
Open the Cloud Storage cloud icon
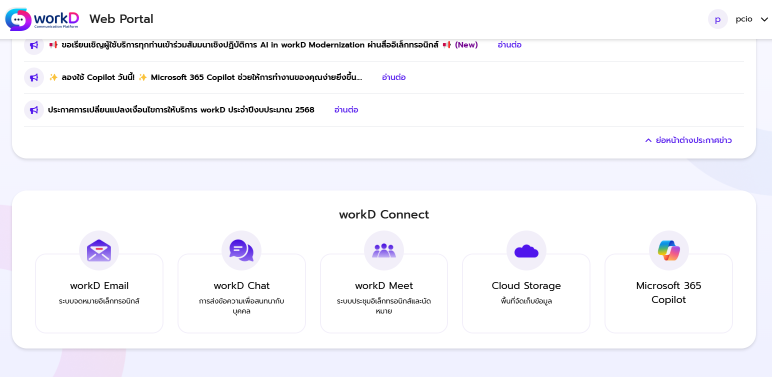point(526,250)
